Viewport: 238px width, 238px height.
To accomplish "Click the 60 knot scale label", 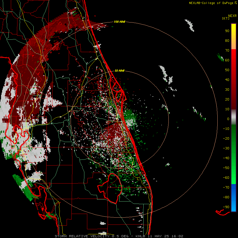I will click(227, 60).
